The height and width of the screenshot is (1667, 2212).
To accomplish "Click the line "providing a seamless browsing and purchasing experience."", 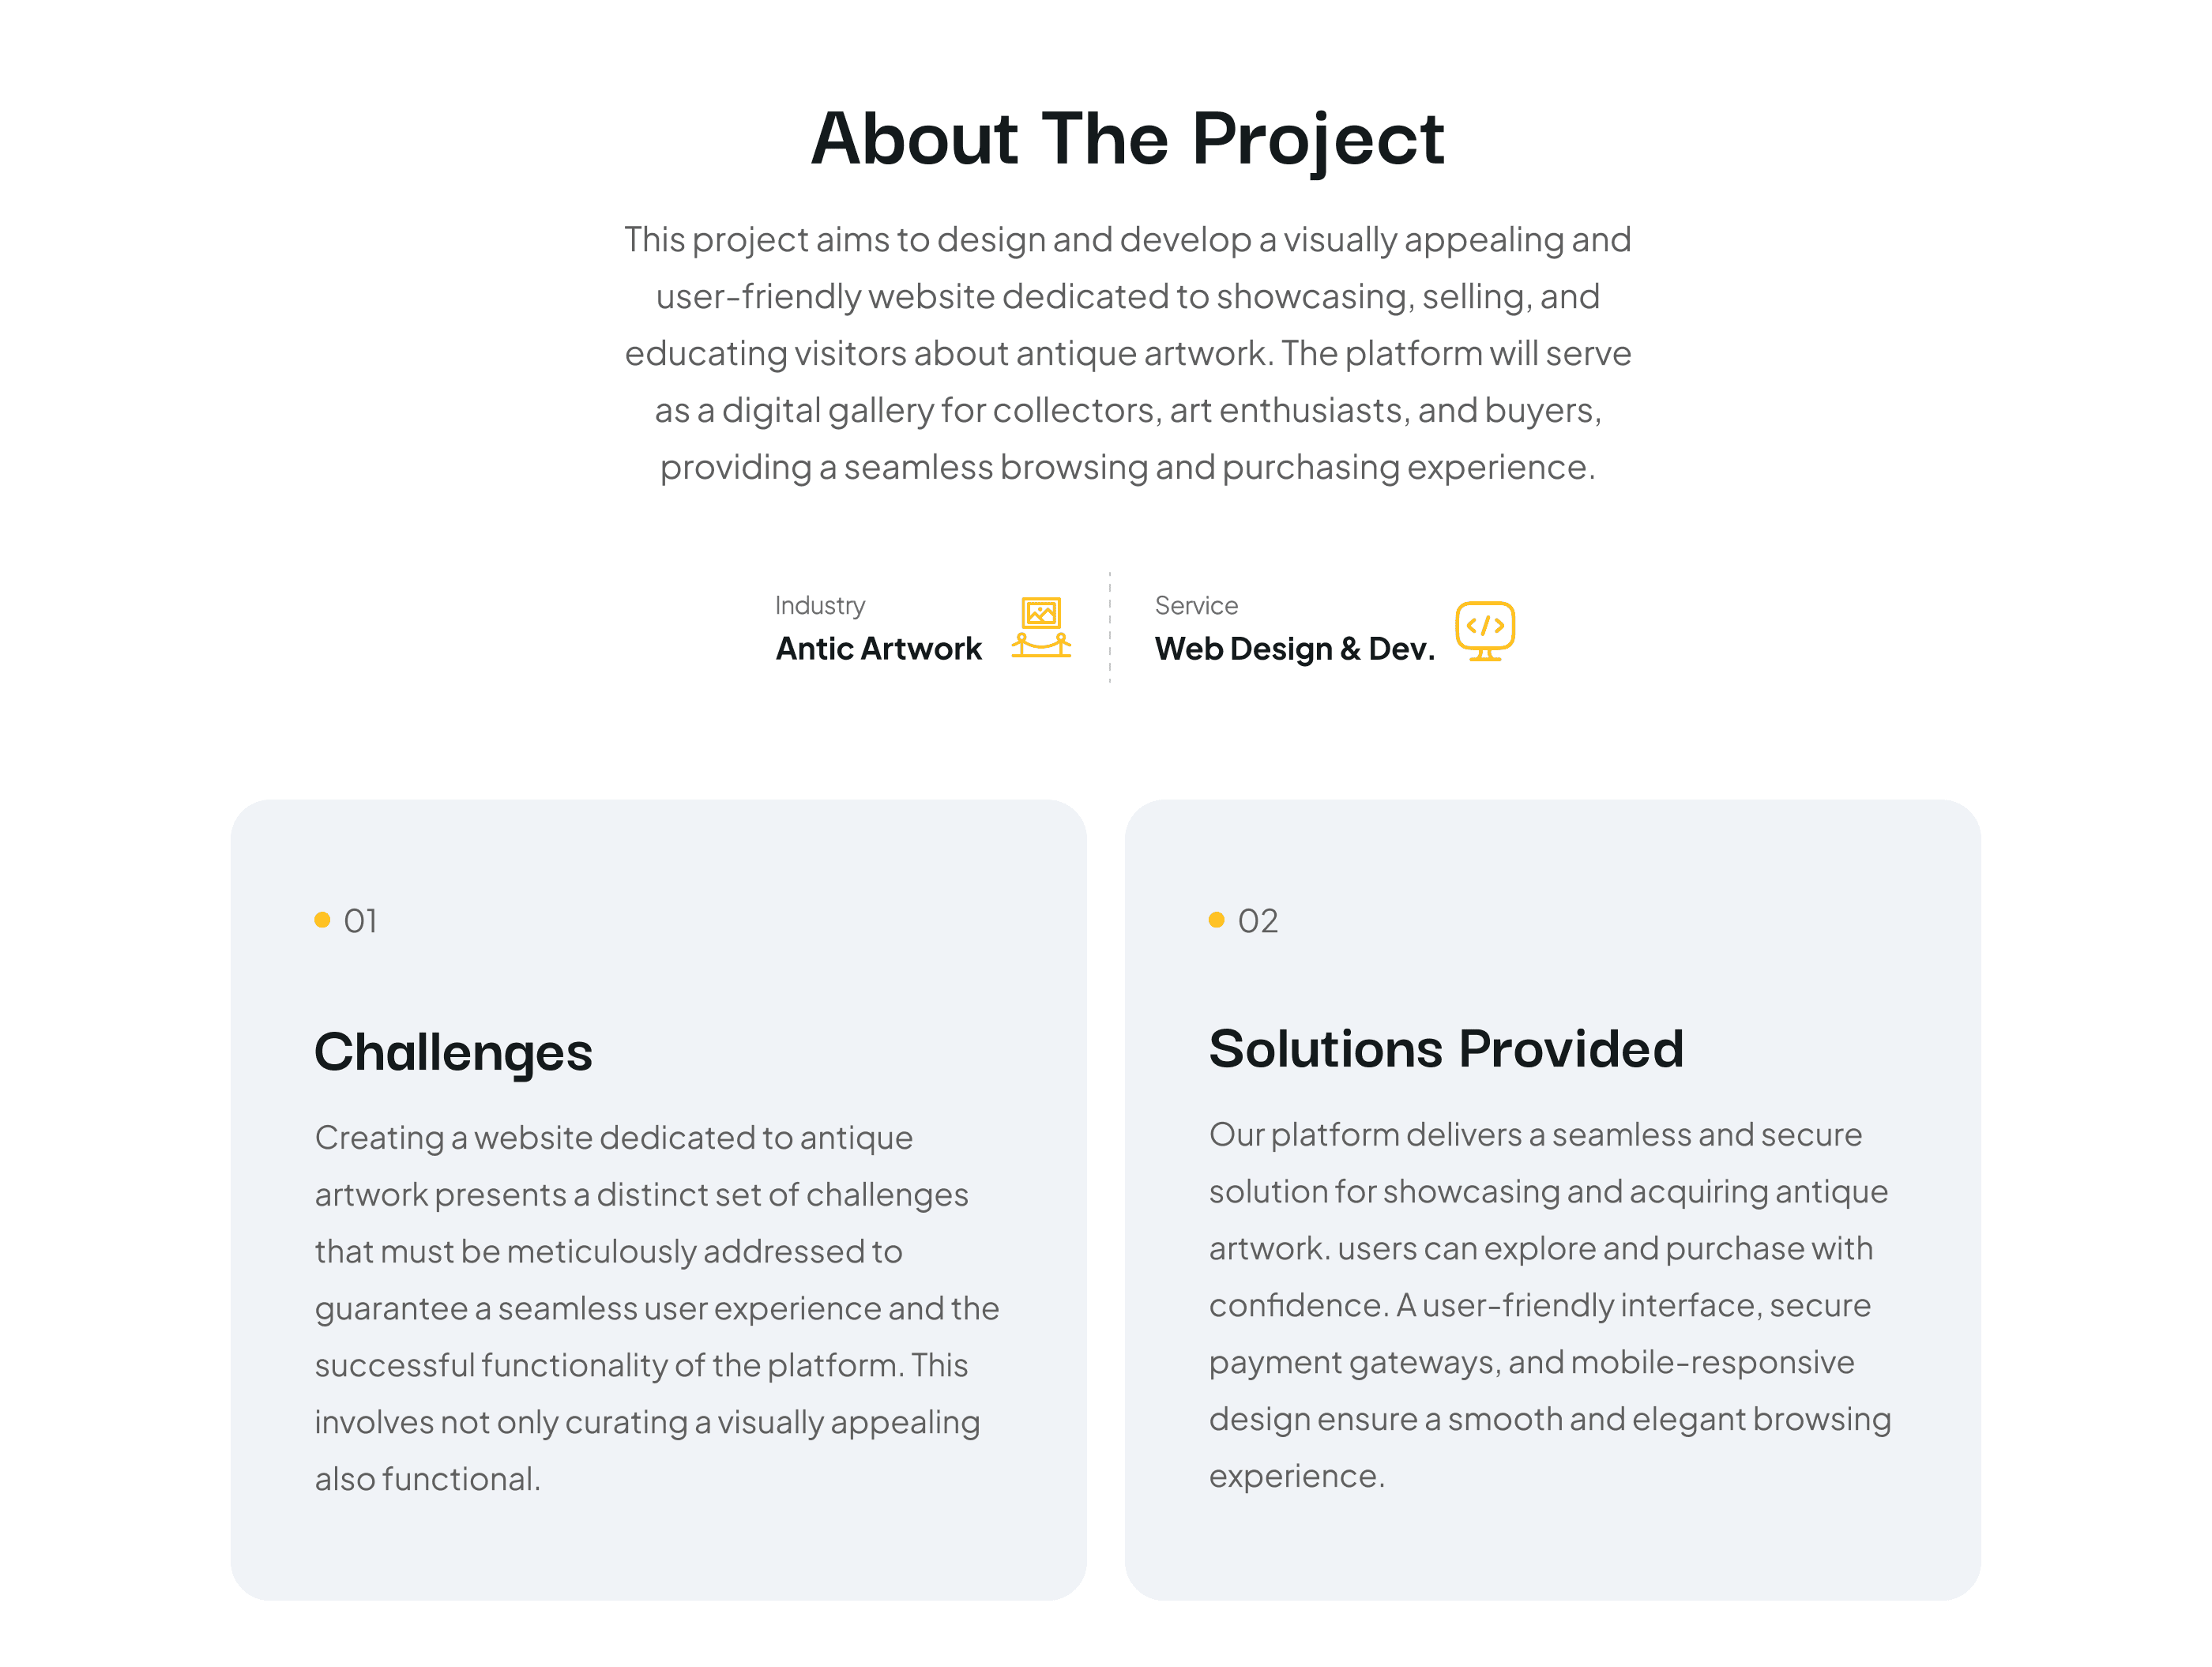I will click(x=1127, y=467).
